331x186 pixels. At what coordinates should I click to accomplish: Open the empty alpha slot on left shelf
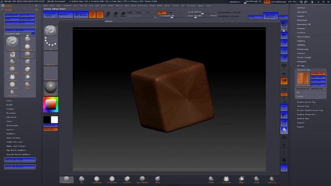coord(51,58)
